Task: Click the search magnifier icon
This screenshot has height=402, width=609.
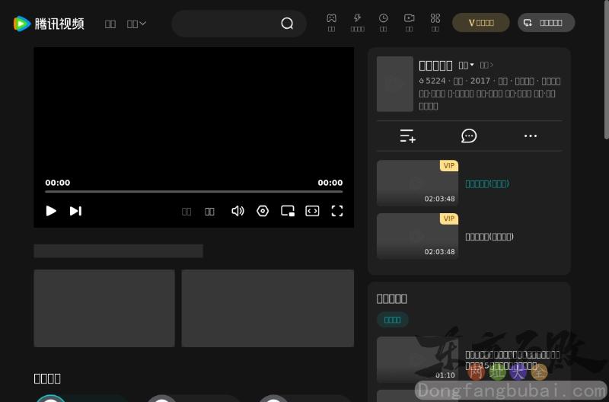Action: coord(287,24)
